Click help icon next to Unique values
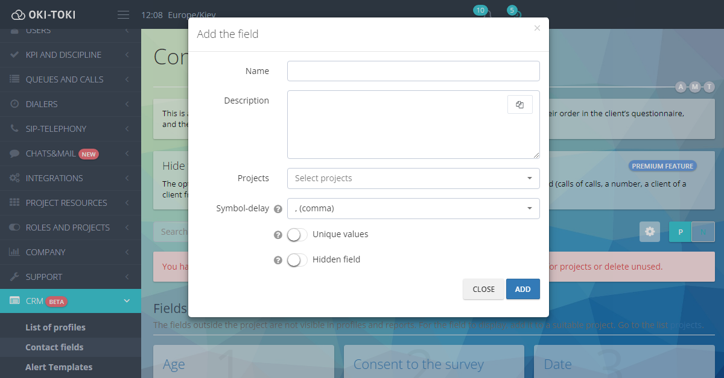This screenshot has width=724, height=378. (278, 235)
